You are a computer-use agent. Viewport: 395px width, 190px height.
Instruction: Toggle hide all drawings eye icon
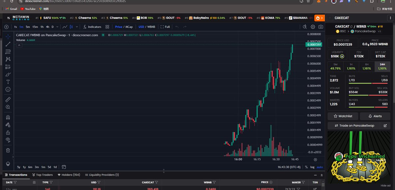[8, 140]
